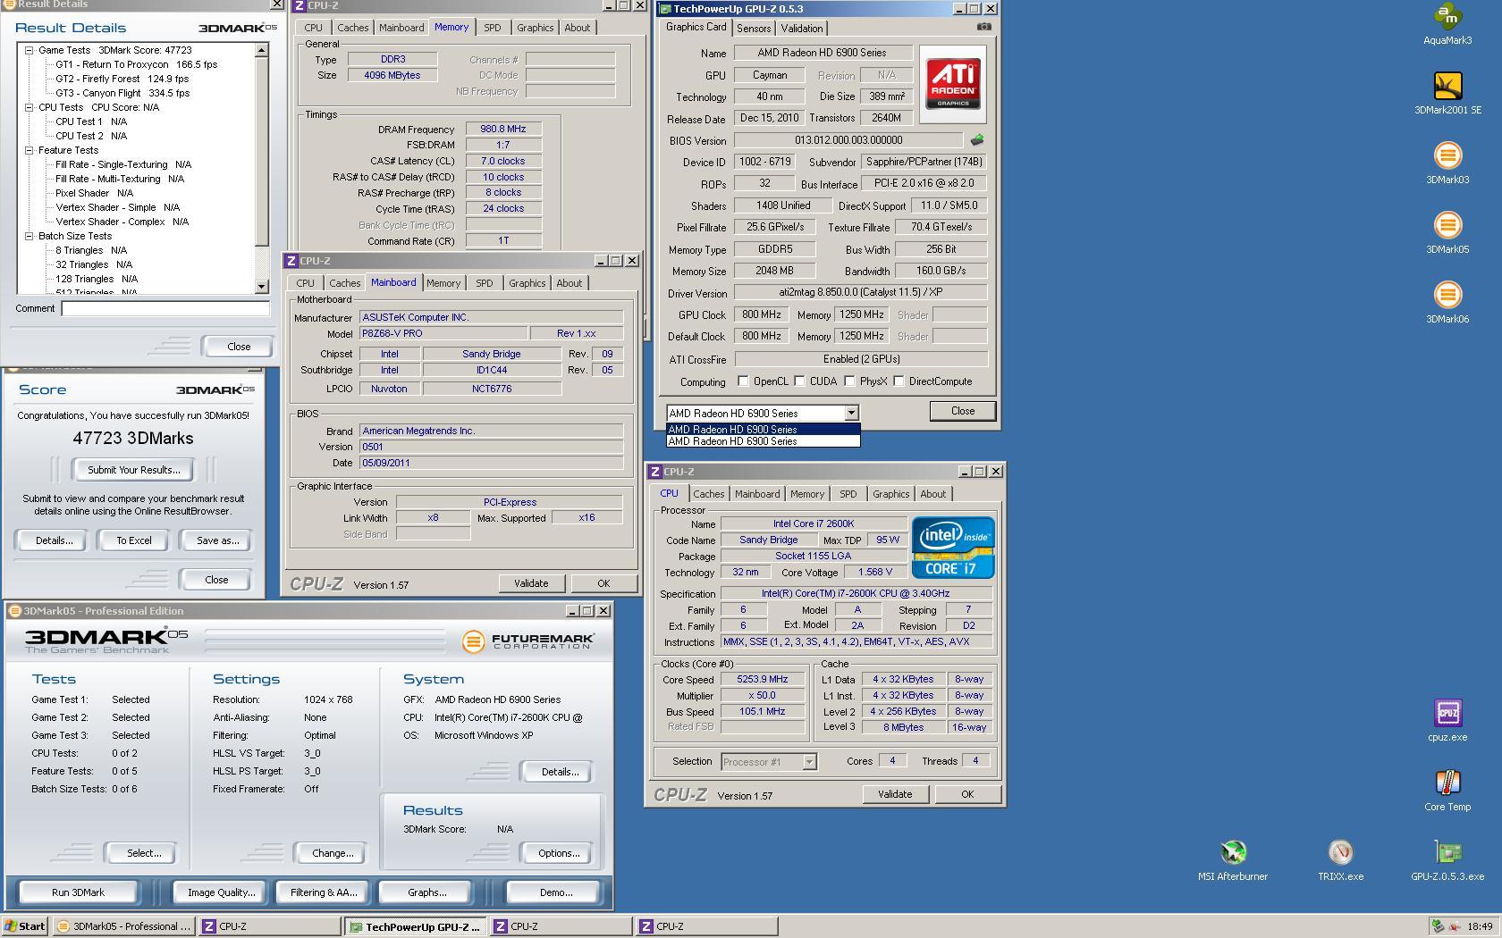The image size is (1502, 938).
Task: Open the 3DMark05 desktop shortcut
Action: 1447,232
